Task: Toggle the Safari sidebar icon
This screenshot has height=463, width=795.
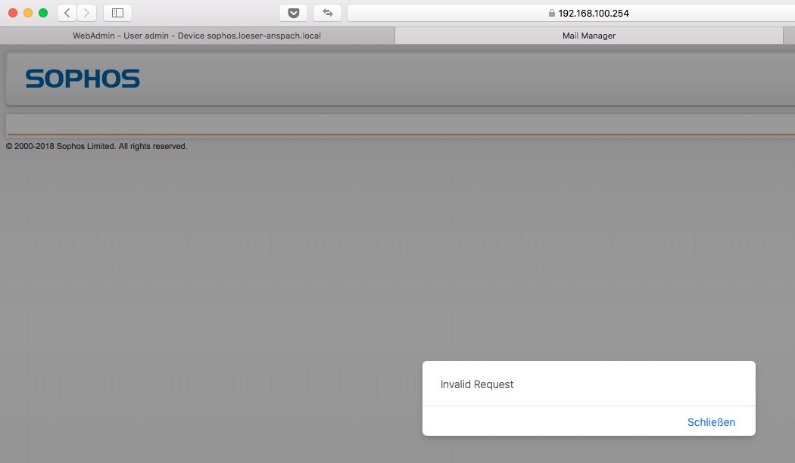Action: click(x=117, y=13)
